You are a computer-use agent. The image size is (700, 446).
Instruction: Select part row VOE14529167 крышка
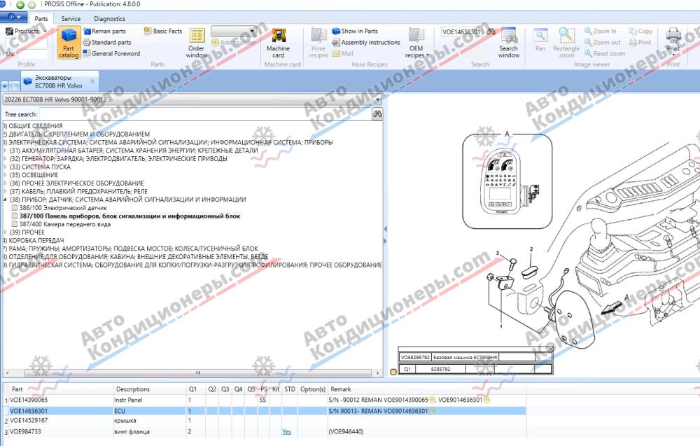click(x=265, y=421)
